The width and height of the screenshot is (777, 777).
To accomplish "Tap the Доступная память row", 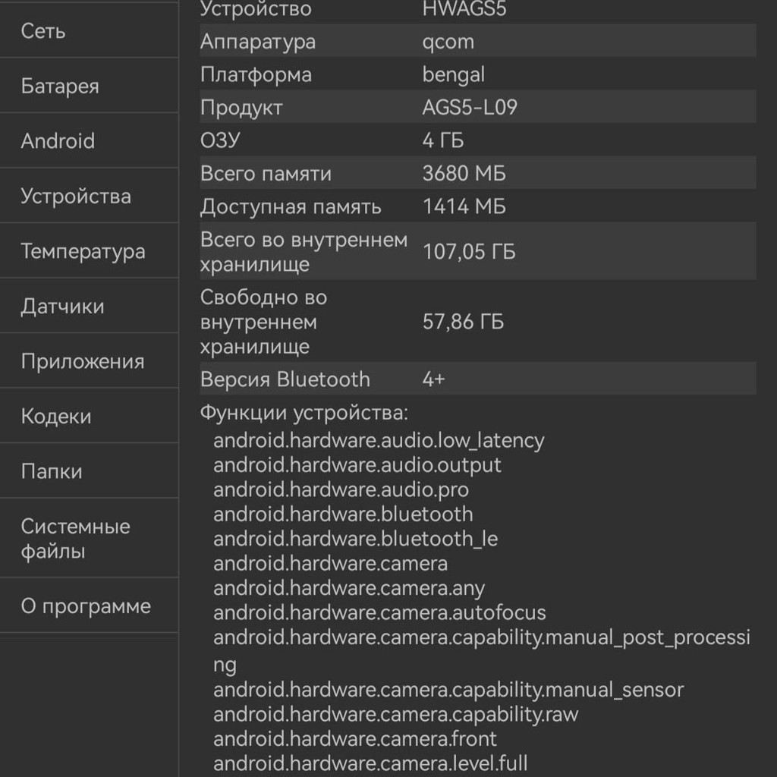I will (x=478, y=206).
